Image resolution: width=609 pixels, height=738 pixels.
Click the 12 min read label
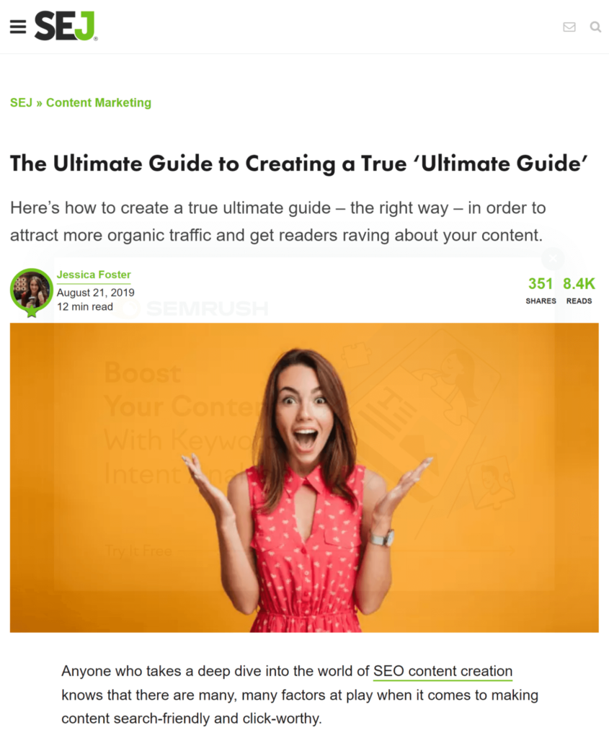[x=85, y=306]
